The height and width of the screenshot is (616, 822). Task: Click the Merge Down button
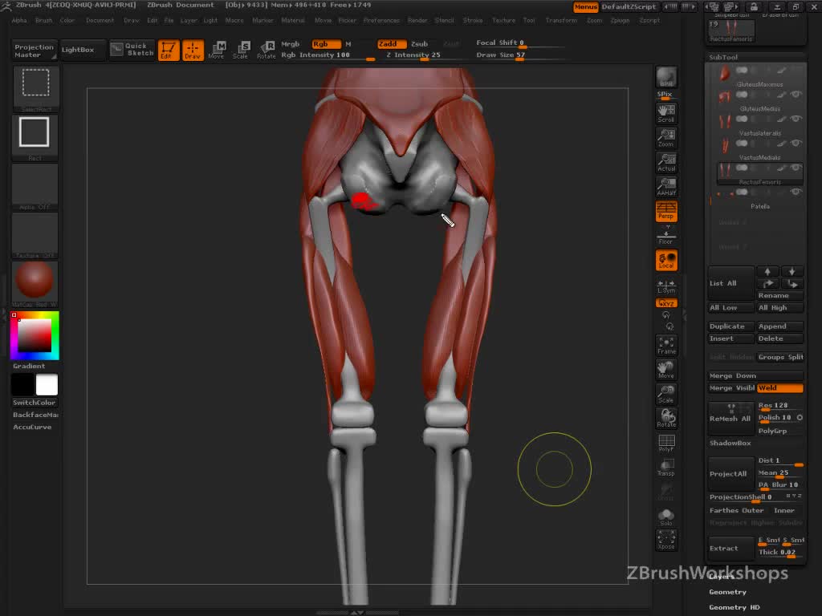(x=755, y=375)
